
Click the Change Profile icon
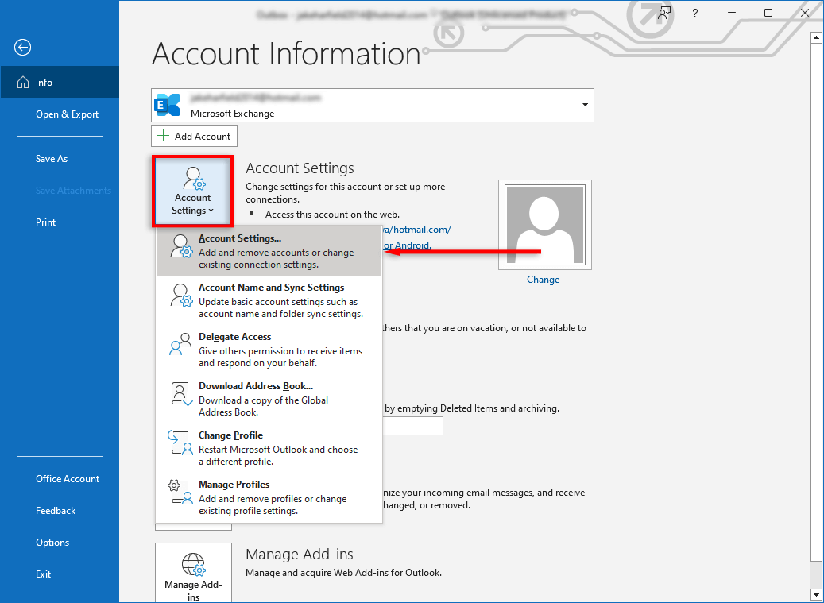click(181, 443)
